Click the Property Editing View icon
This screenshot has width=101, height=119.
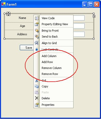(x=37, y=24)
